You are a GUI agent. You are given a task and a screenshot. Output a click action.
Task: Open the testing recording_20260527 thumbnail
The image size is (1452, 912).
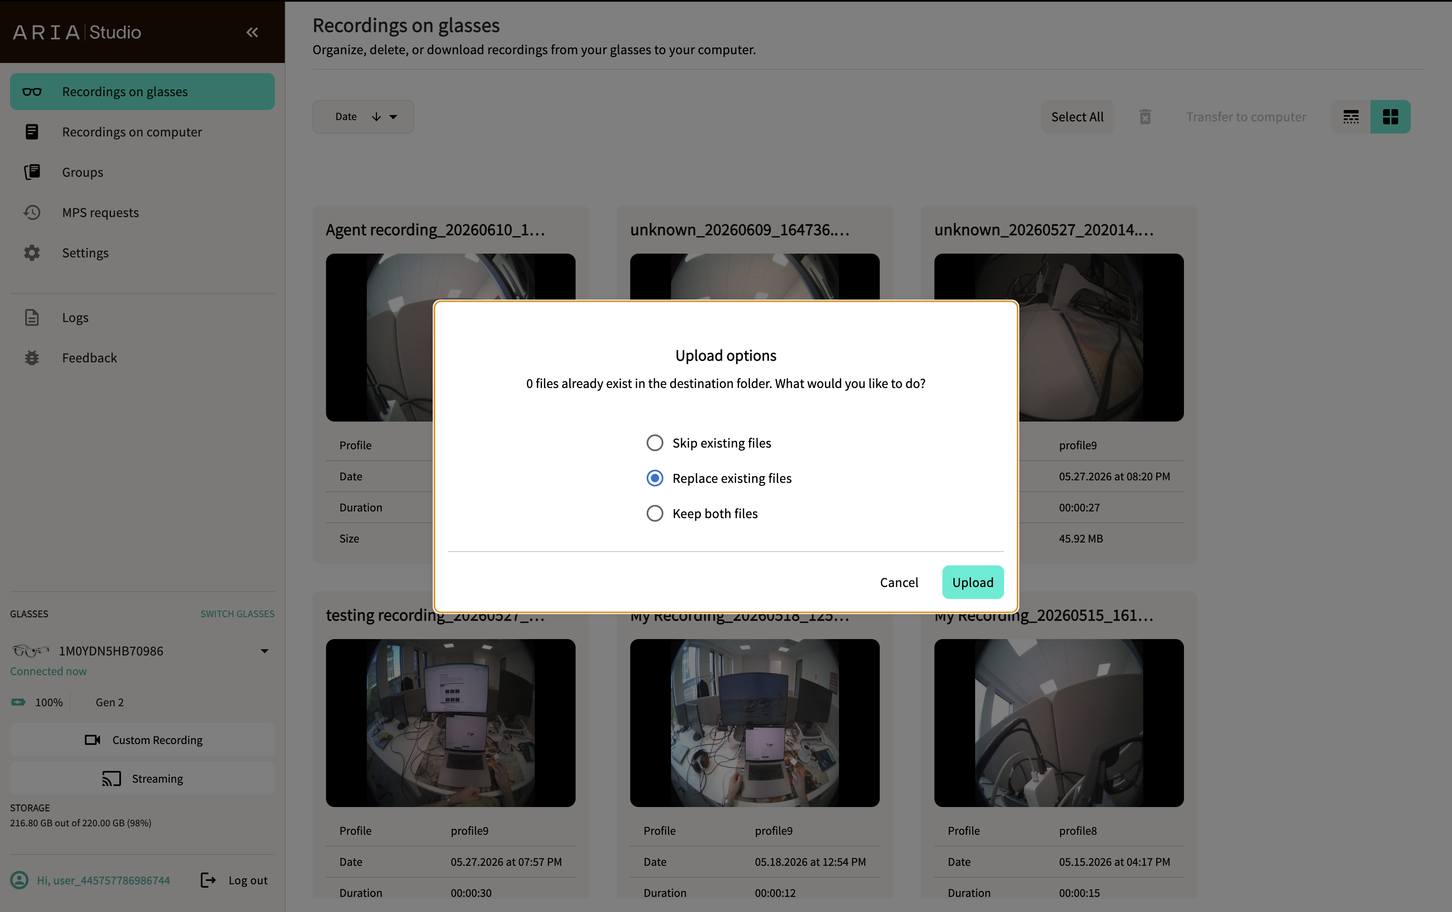coord(450,723)
